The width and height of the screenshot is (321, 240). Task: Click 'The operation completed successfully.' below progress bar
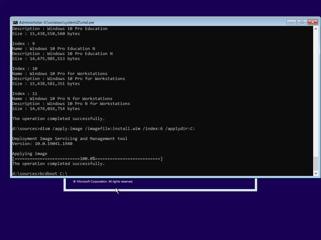click(59, 163)
